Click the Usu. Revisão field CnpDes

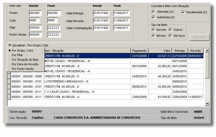click(93, 118)
